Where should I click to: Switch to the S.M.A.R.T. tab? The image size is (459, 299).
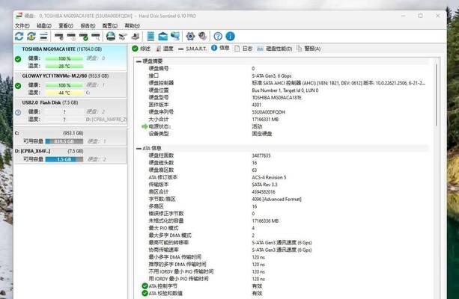[x=192, y=49]
